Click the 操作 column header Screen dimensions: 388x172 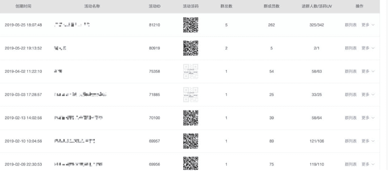(x=359, y=6)
